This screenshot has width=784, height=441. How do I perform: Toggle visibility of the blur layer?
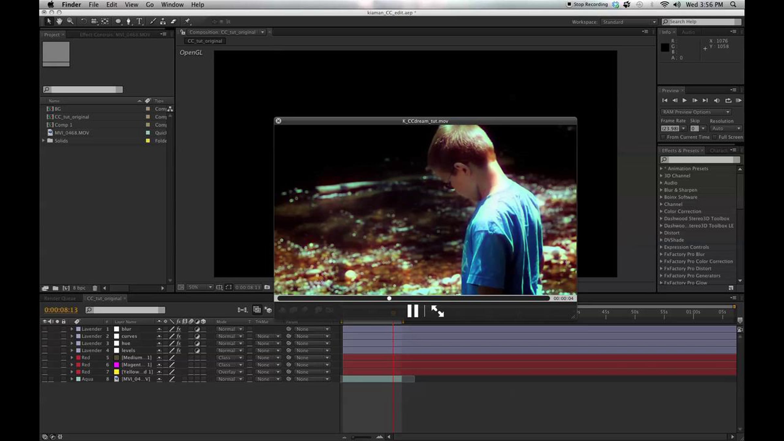(45, 329)
